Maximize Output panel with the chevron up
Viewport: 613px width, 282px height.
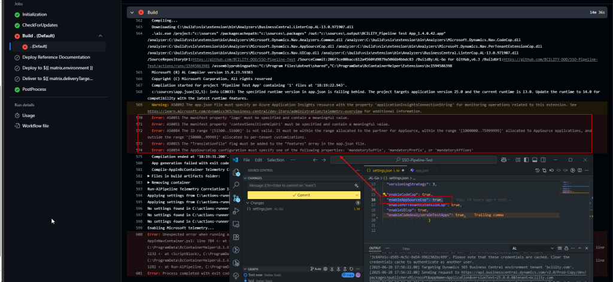[579, 249]
